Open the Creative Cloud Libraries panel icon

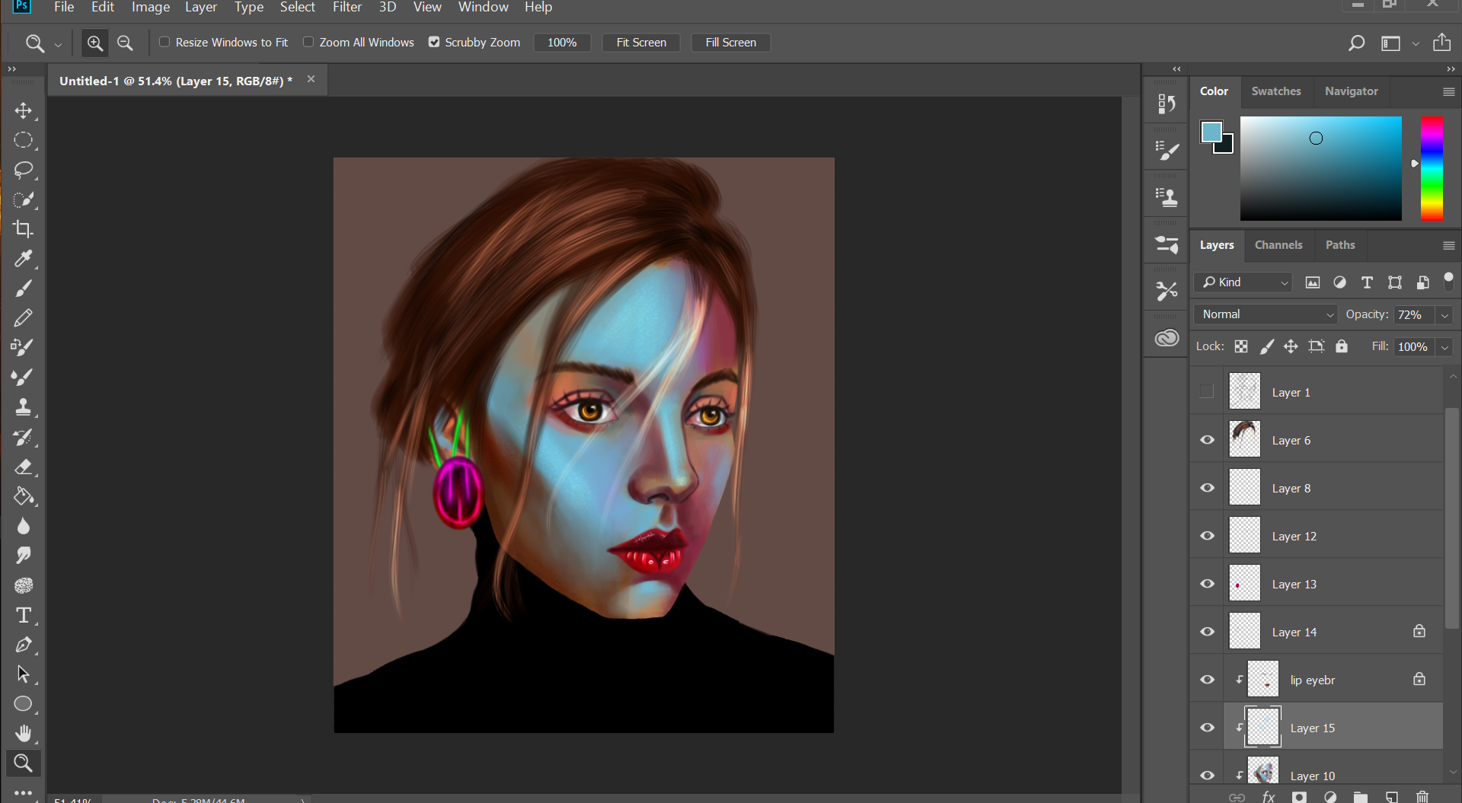point(1166,338)
